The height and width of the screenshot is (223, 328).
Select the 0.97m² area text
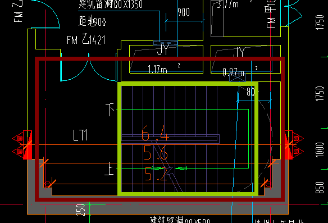[240, 71]
